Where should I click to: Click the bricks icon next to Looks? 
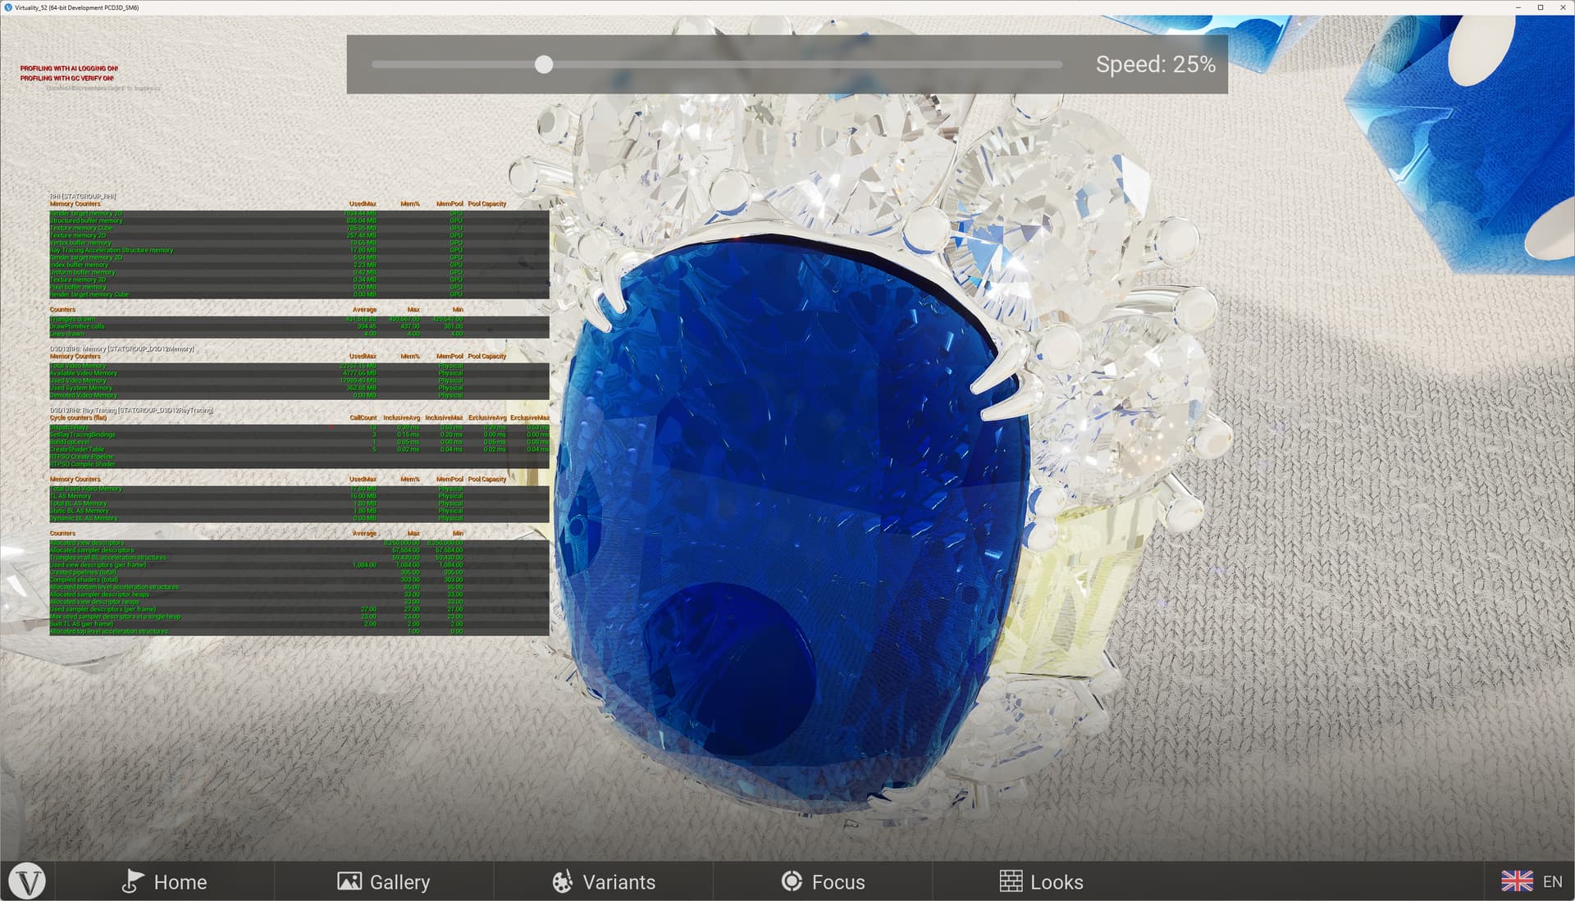click(x=1011, y=881)
